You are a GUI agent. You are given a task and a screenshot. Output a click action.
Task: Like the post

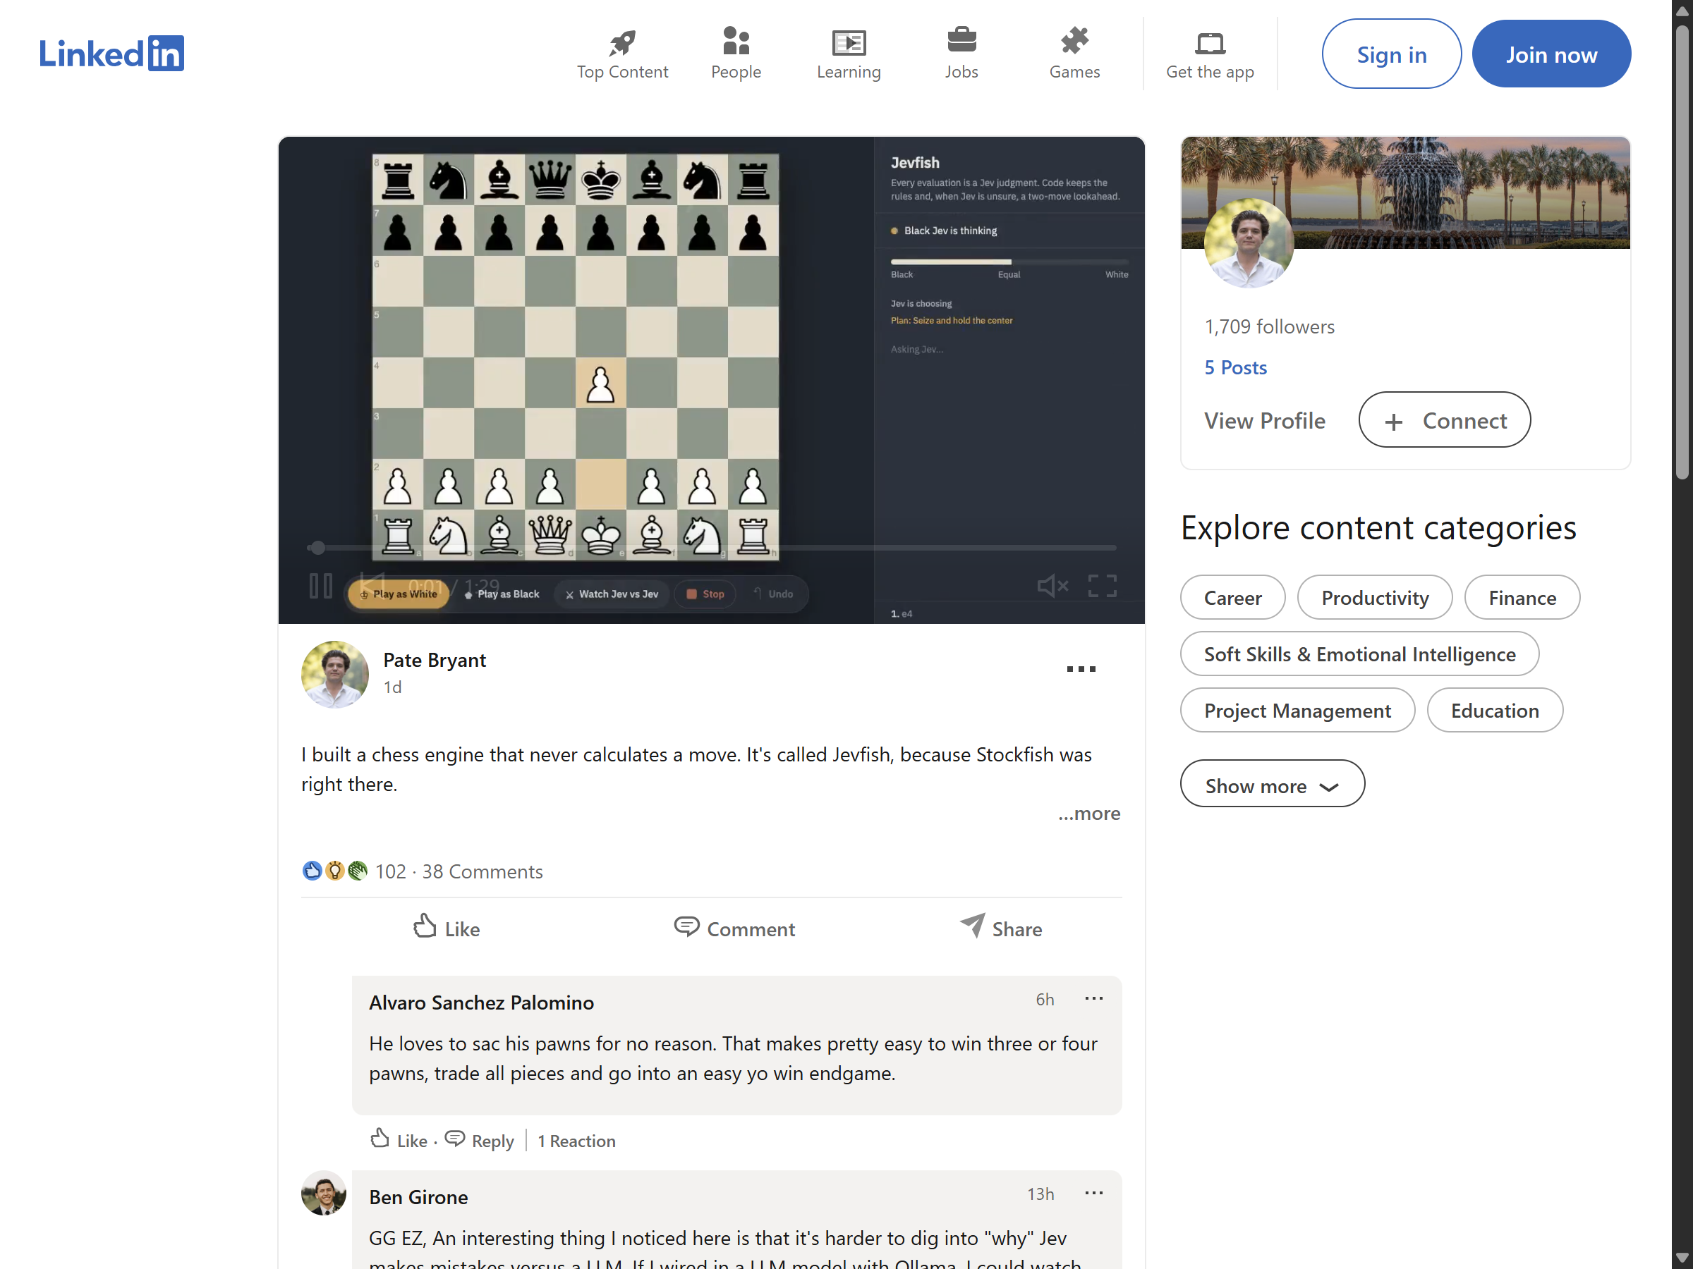(447, 928)
